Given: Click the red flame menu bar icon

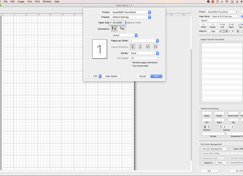Looking at the screenshot, I should (x=213, y=1).
